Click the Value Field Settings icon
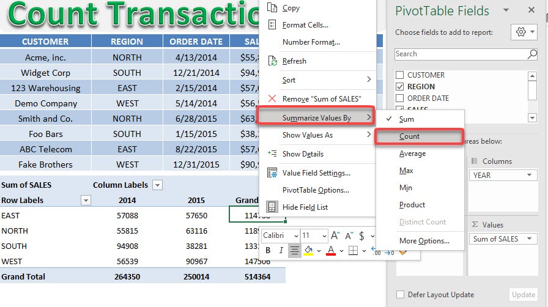548x307 pixels. pyautogui.click(x=272, y=172)
